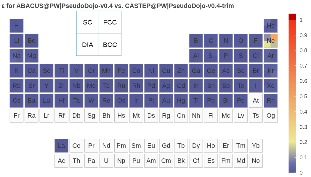Select the Lanthanum (La) element tile
Viewport: 311px width, 177px height.
point(61,146)
